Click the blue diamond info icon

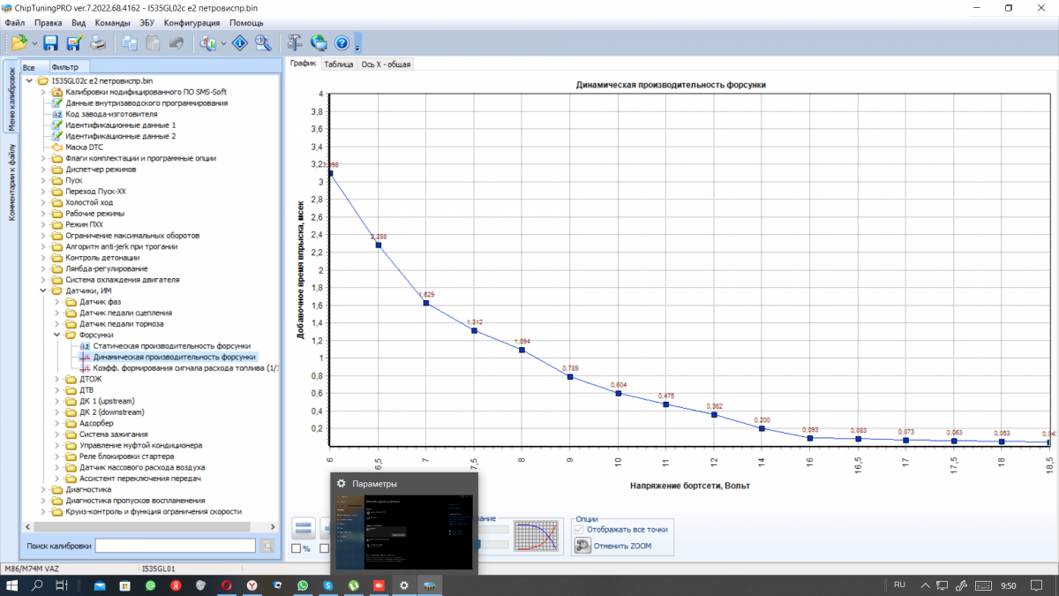click(x=239, y=42)
